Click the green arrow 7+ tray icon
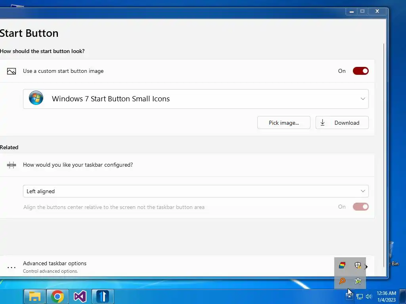This screenshot has width=406, height=304. point(358,281)
